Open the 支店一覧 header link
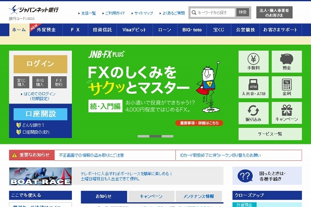The image size is (311, 207). 87,13
